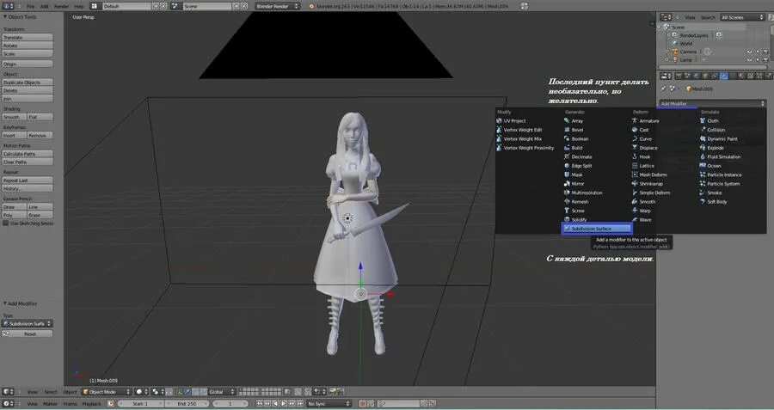Image resolution: width=774 pixels, height=410 pixels.
Task: Open the Add Modifier dropdown
Action: pos(712,104)
